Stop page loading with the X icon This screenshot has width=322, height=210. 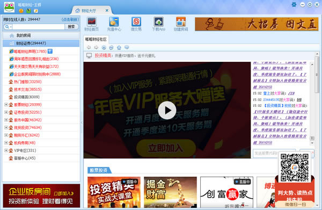(x=104, y=47)
